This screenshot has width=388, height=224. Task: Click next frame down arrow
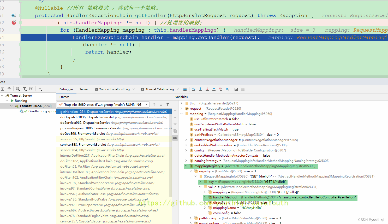(x=161, y=104)
